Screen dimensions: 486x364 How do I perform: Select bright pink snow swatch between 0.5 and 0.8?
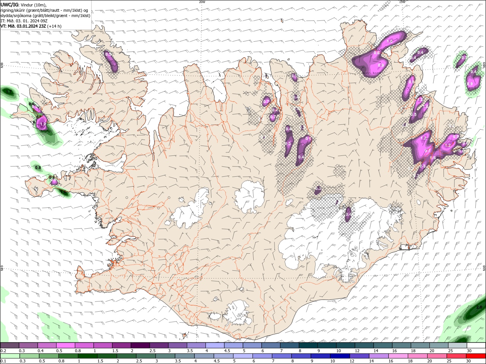[66, 345]
